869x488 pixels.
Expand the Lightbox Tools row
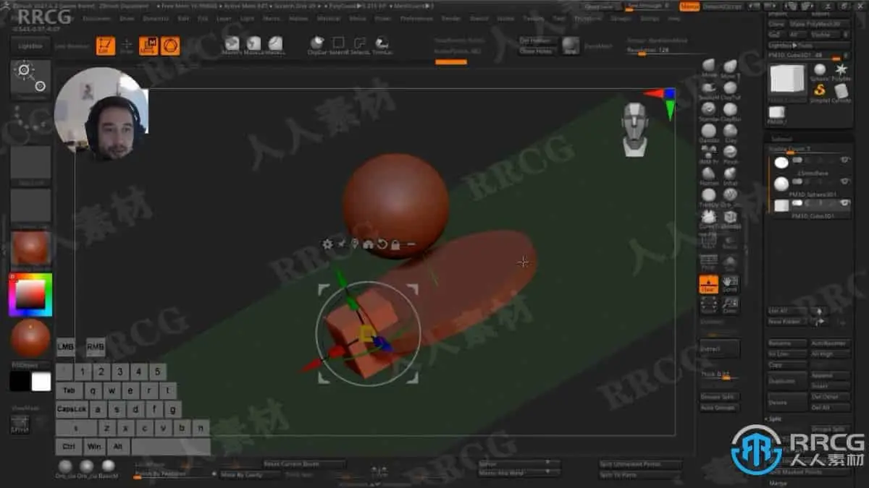(x=809, y=45)
